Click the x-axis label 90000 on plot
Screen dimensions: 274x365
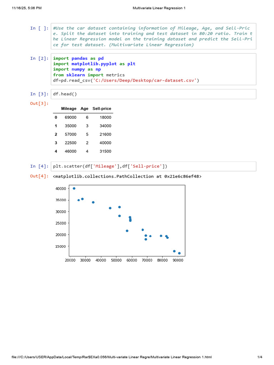[x=178, y=261]
